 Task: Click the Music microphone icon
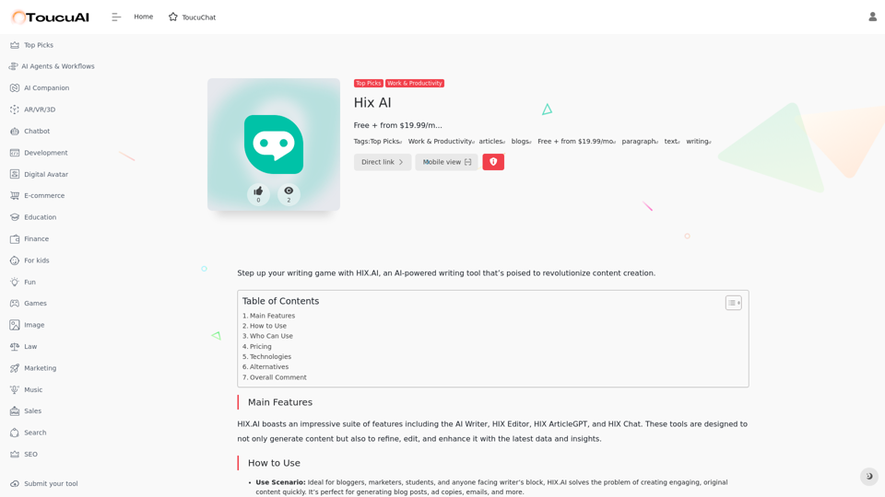pos(15,390)
